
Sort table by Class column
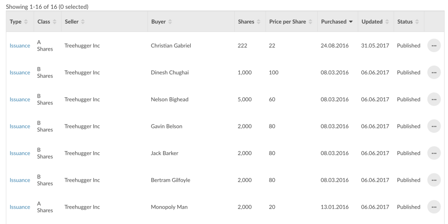[47, 22]
